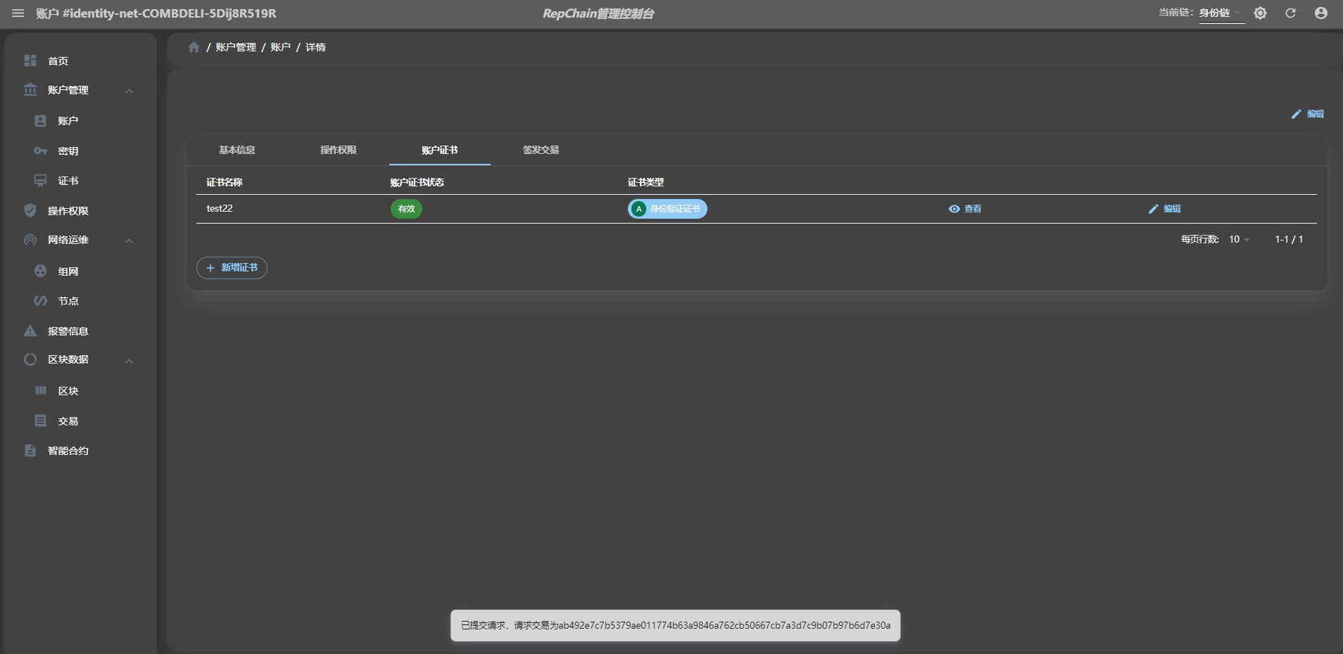Viewport: 1343px width, 654px height.
Task: Click 账户 in the breadcrumb
Action: (281, 47)
